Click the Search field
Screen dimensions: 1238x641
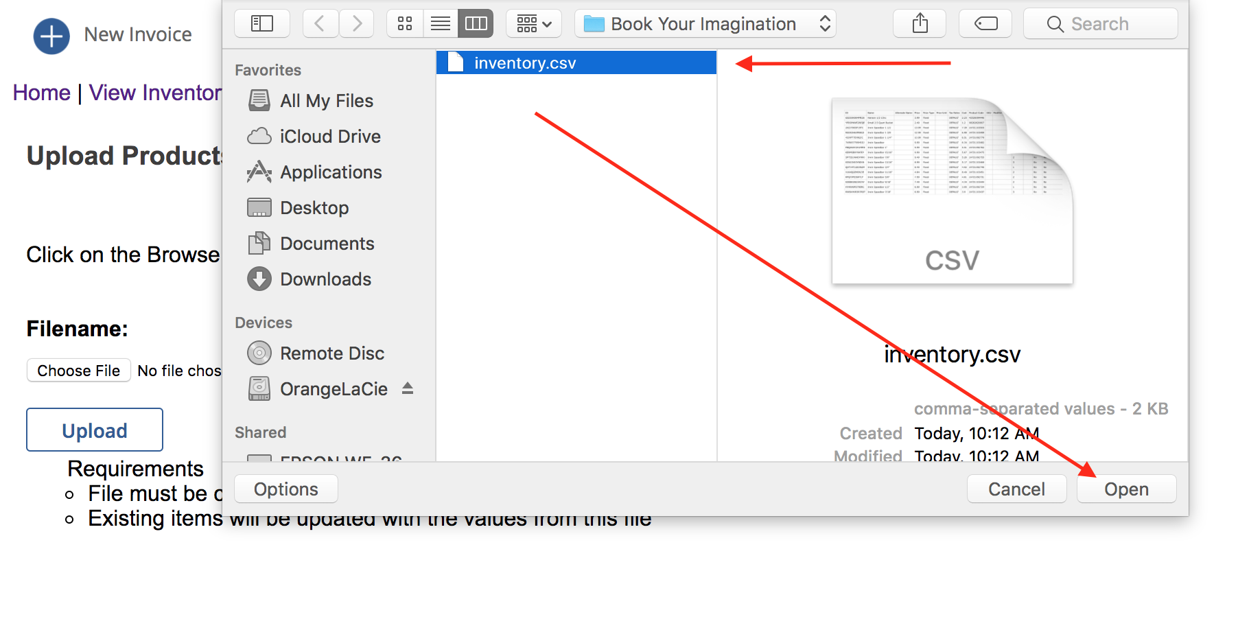pyautogui.click(x=1100, y=24)
